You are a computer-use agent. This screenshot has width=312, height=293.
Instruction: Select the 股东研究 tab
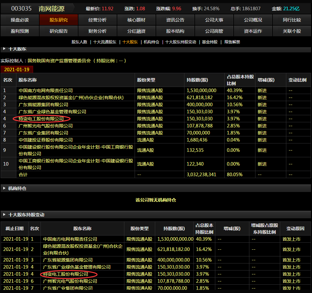[58, 20]
